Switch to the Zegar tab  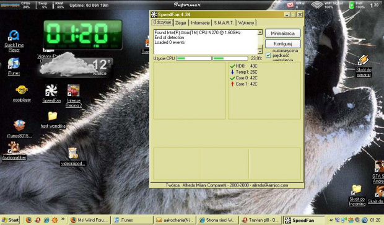point(181,23)
